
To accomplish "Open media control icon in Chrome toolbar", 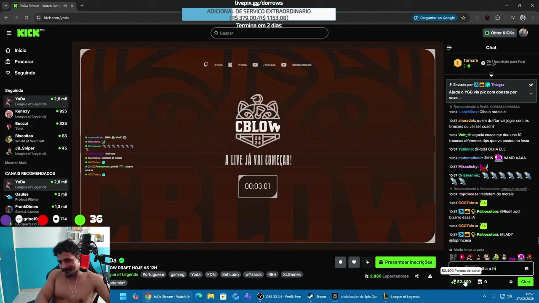I will pos(512,18).
